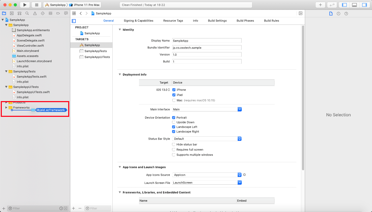The height and width of the screenshot is (212, 372).
Task: Change the iOS 13.0 deployment target
Action: tap(163, 90)
